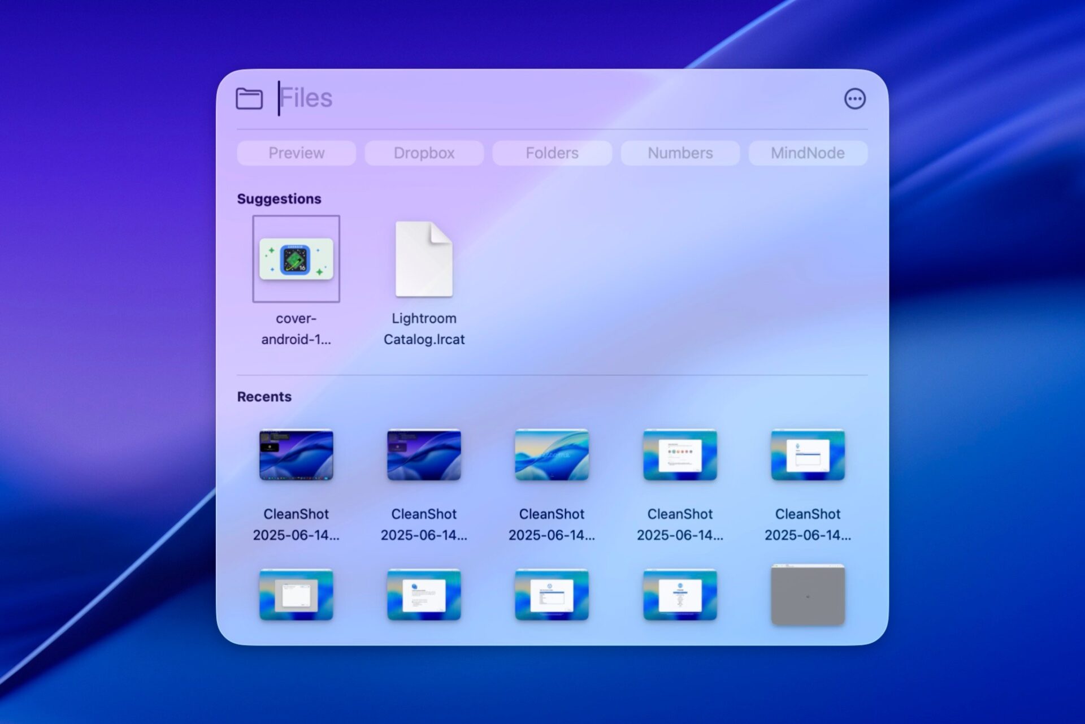Open fourth CleanShot recent with colored dots dialog
Viewport: 1085px width, 724px height.
click(x=680, y=455)
